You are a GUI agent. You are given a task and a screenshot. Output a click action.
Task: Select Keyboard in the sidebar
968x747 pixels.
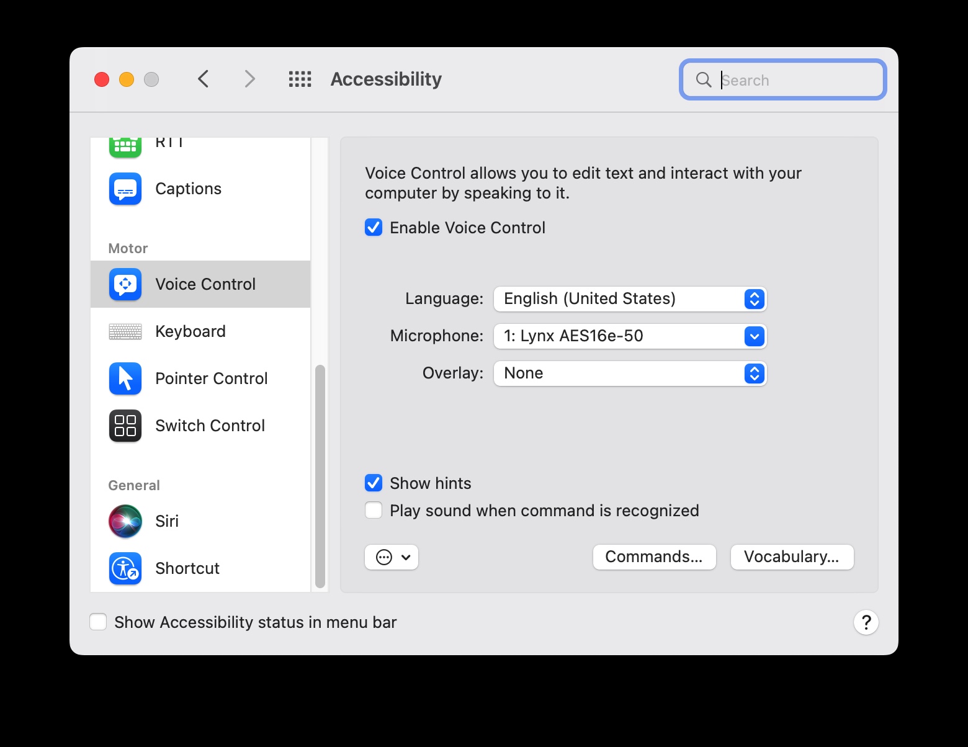pyautogui.click(x=200, y=331)
